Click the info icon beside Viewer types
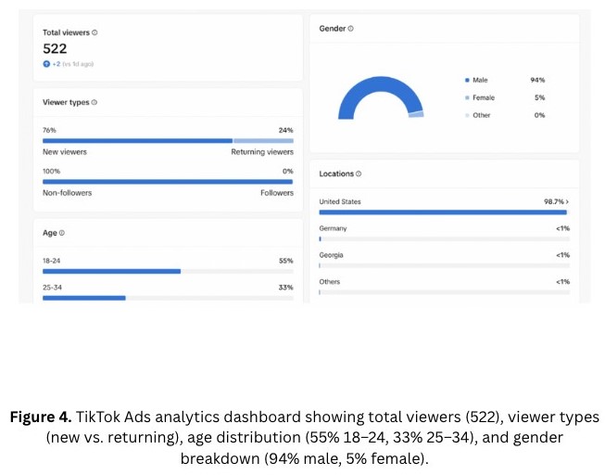The width and height of the screenshot is (605, 475). pyautogui.click(x=95, y=102)
